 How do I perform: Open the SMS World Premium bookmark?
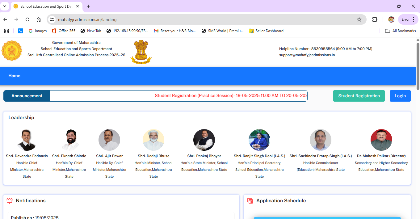pyautogui.click(x=222, y=31)
